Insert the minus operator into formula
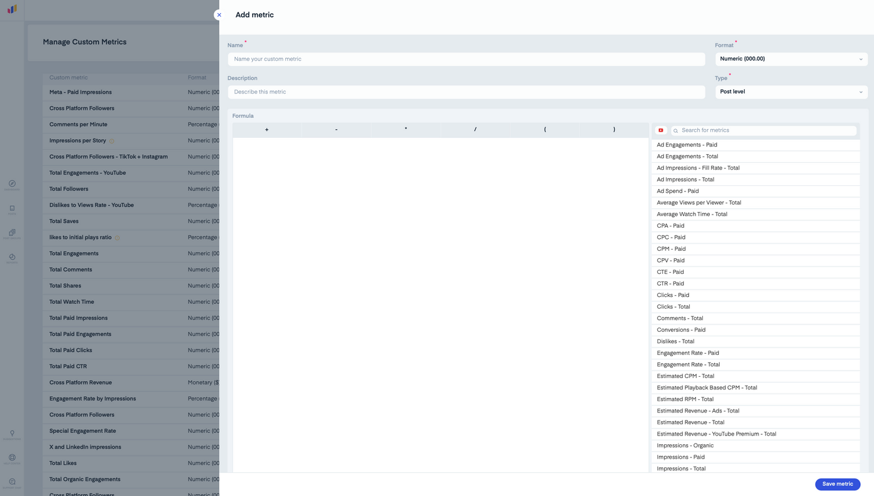Viewport: 874px width, 496px height. pos(336,130)
